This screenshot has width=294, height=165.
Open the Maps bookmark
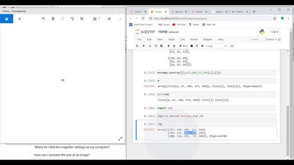tap(194, 24)
